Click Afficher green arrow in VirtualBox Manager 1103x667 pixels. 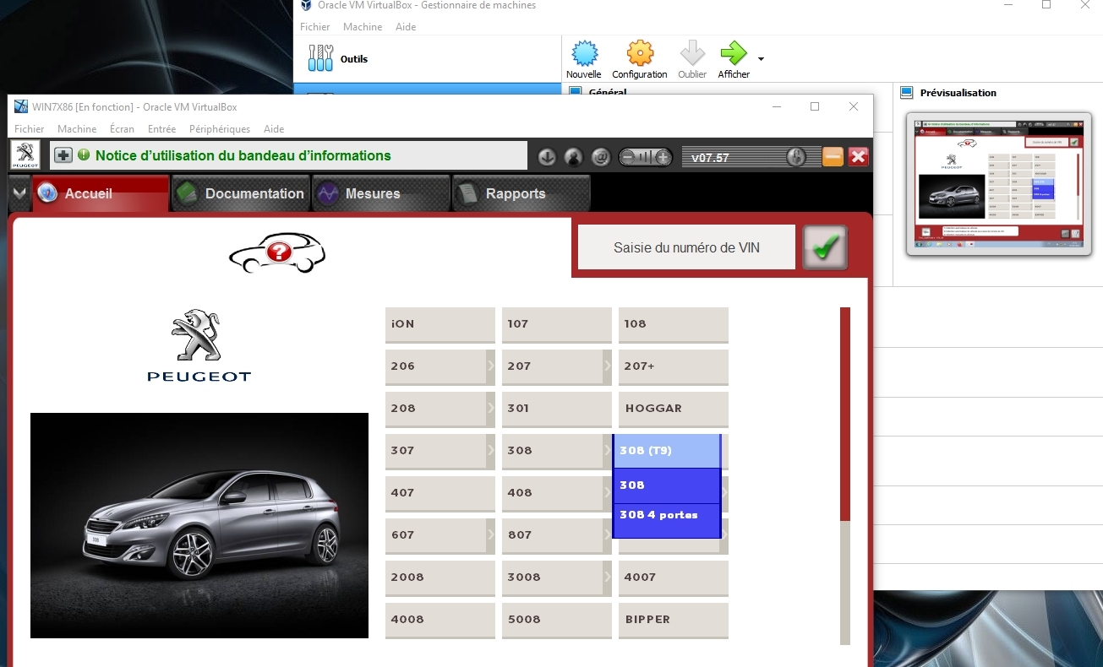pos(734,53)
